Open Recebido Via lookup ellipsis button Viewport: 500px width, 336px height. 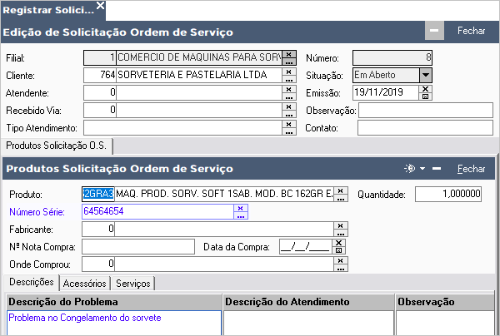pyautogui.click(x=289, y=114)
